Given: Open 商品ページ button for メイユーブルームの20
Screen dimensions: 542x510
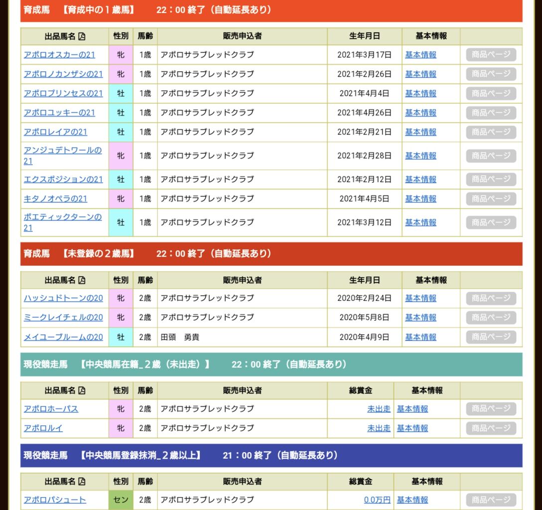Looking at the screenshot, I should click(491, 337).
